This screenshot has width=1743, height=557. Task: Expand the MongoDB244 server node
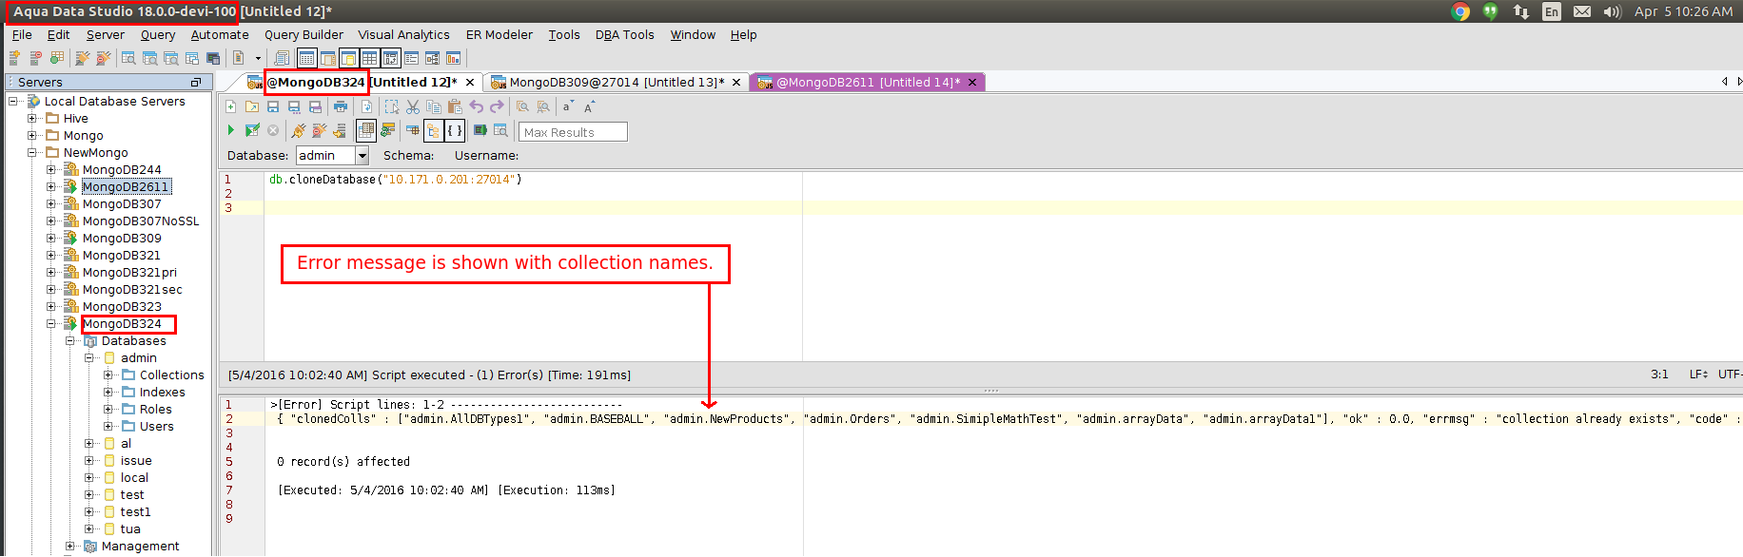pos(51,169)
